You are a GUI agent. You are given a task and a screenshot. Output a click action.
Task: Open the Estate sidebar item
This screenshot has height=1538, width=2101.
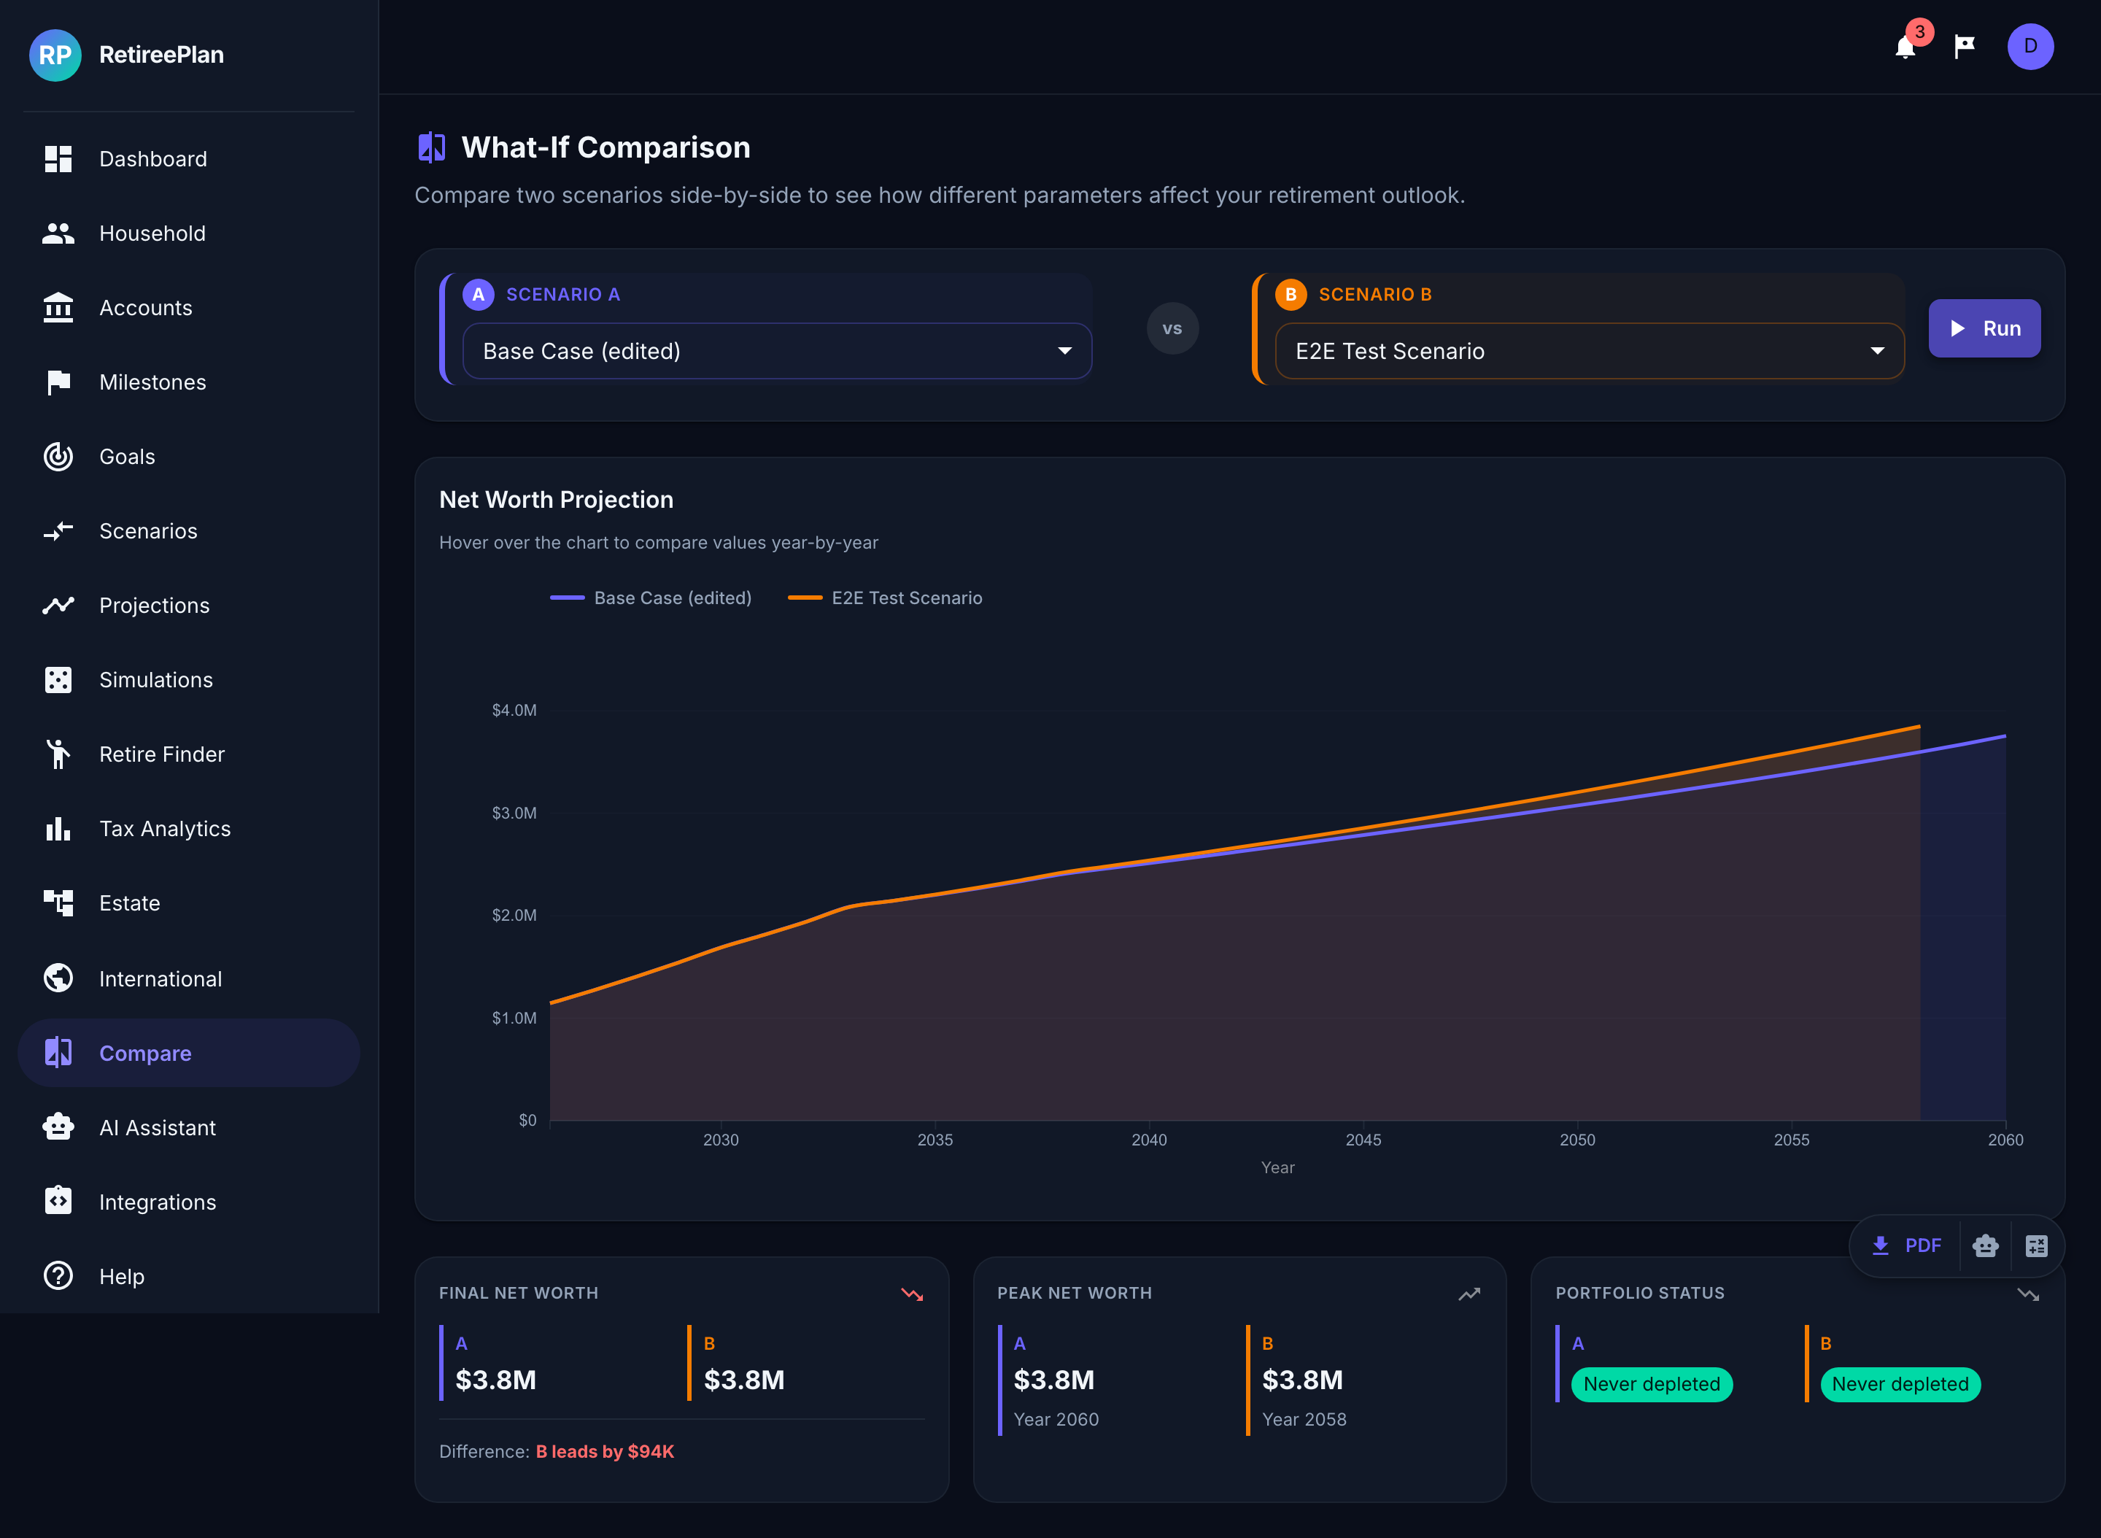tap(129, 903)
